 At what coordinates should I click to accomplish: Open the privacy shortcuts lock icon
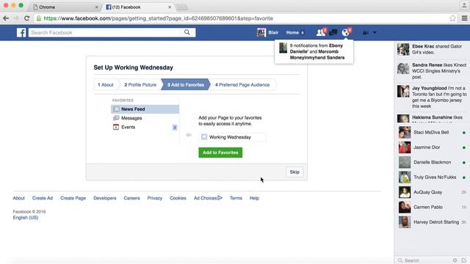tap(366, 32)
